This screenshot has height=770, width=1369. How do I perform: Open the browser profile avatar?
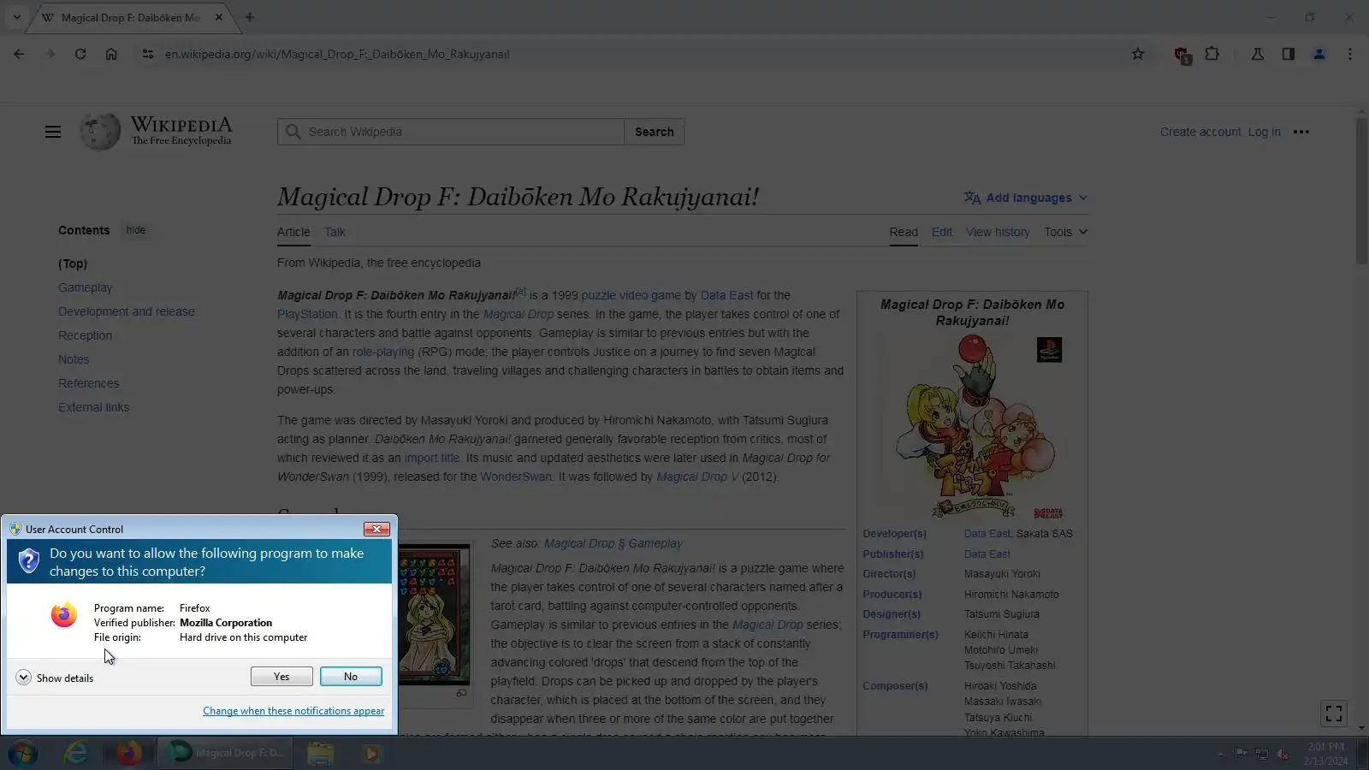(1319, 54)
